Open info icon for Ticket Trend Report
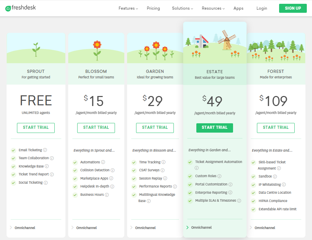This screenshot has height=240, width=312. [52, 174]
